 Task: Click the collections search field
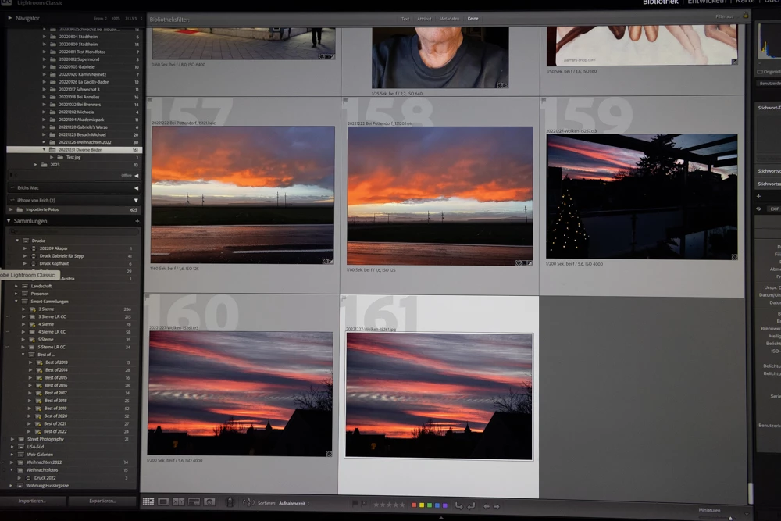click(73, 232)
